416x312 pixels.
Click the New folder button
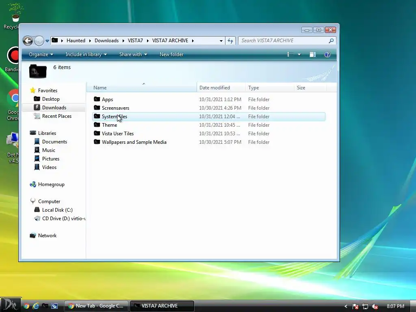pos(171,54)
